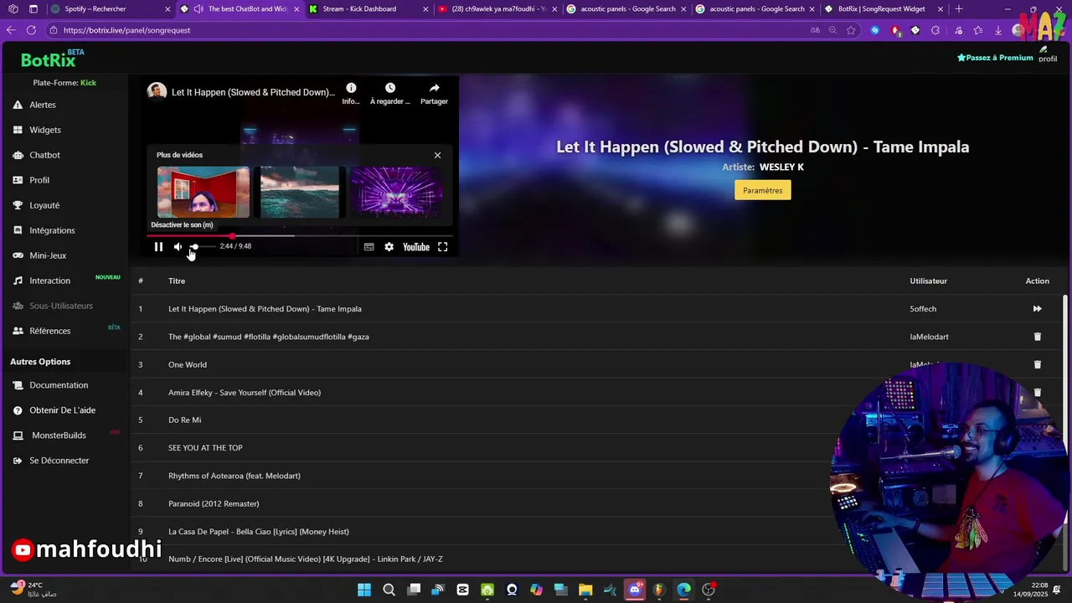The image size is (1072, 603).
Task: Pause the YouTube video player
Action: (x=158, y=247)
